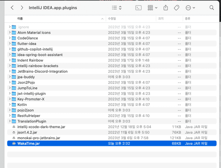Click the Tags icon in toolbar

coord(176,8)
